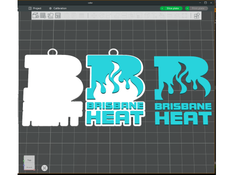Click the round zoom-to-fit view button

pyautogui.click(x=44, y=168)
